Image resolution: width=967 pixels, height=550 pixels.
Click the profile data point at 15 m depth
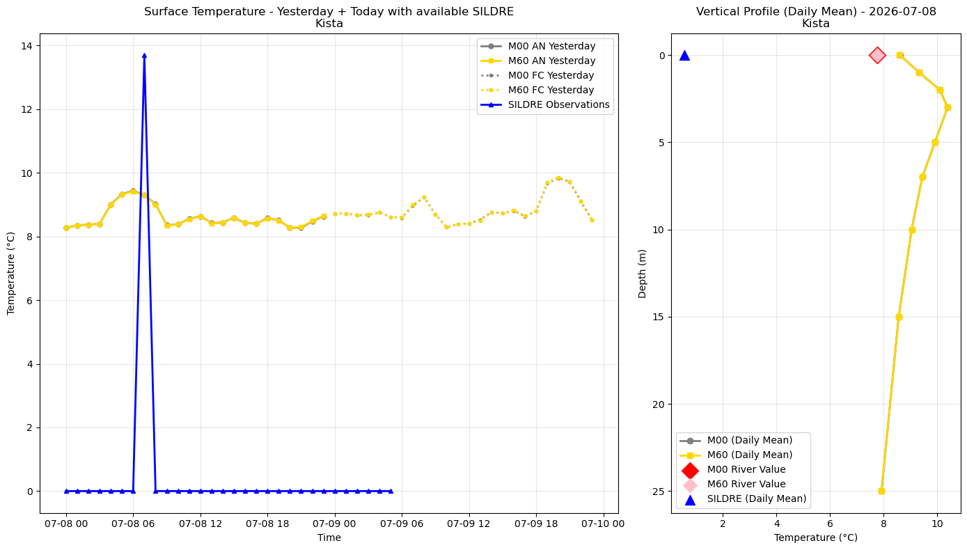click(x=899, y=317)
